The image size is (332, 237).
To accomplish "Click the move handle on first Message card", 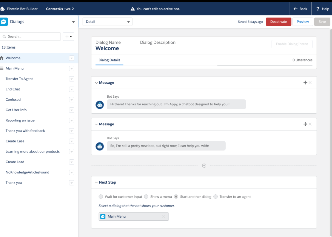I will [305, 83].
